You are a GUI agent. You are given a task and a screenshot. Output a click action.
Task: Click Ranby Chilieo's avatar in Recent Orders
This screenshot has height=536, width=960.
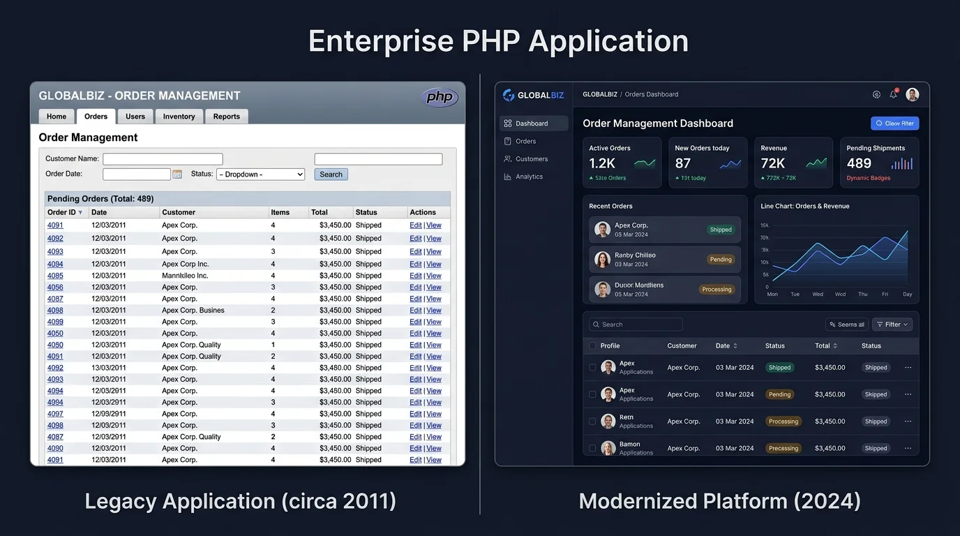tap(602, 260)
